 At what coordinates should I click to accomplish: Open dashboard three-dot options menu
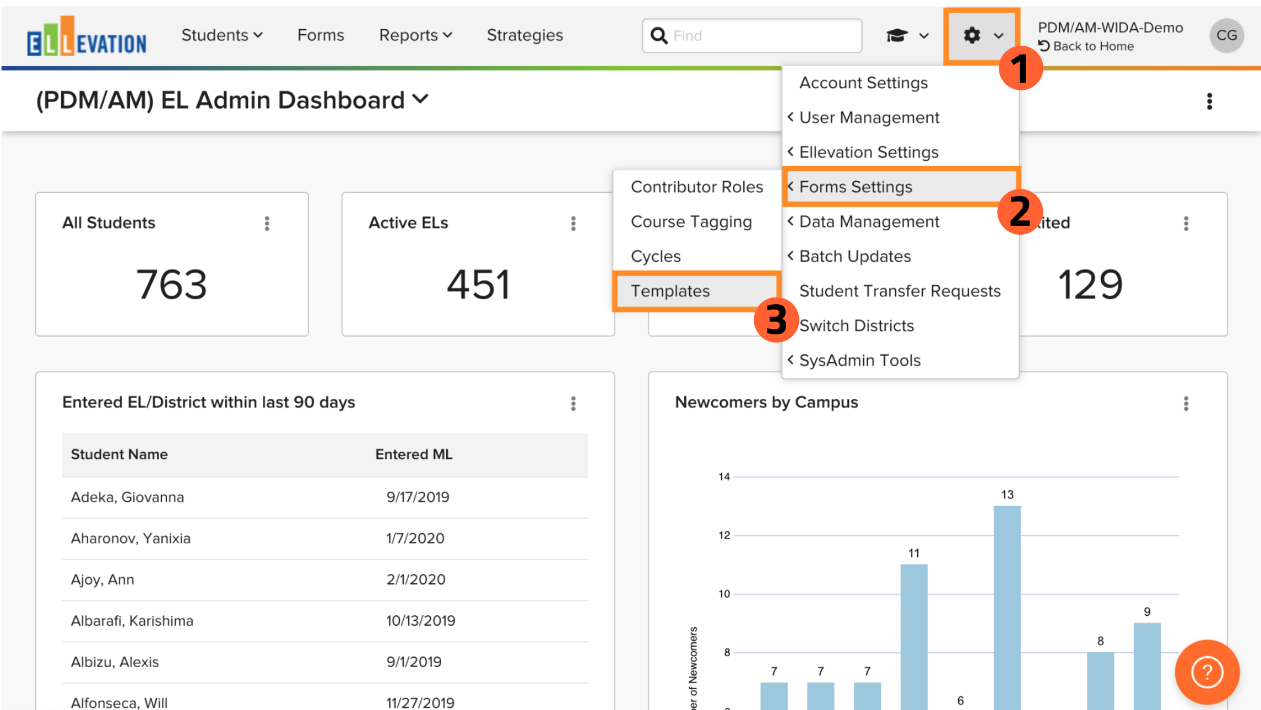(x=1209, y=101)
